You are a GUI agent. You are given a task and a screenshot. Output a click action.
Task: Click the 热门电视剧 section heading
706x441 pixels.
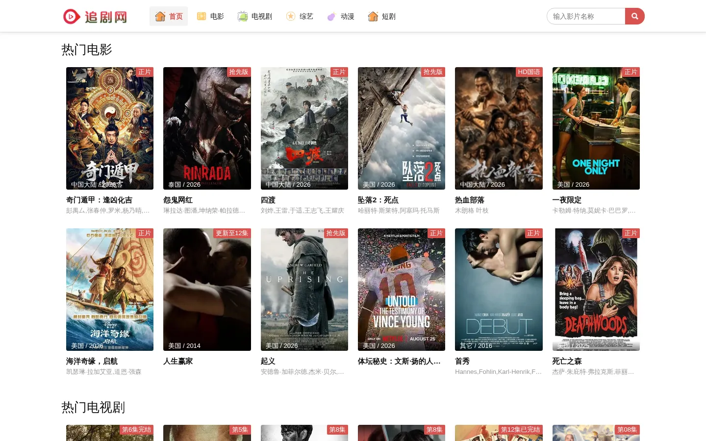tap(93, 407)
